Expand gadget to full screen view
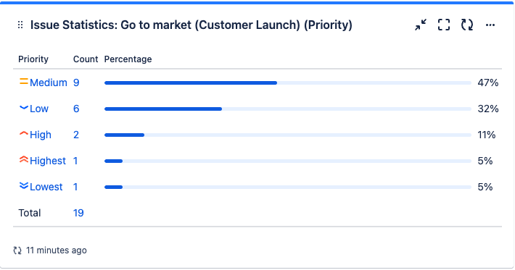This screenshot has height=270, width=515. [444, 25]
